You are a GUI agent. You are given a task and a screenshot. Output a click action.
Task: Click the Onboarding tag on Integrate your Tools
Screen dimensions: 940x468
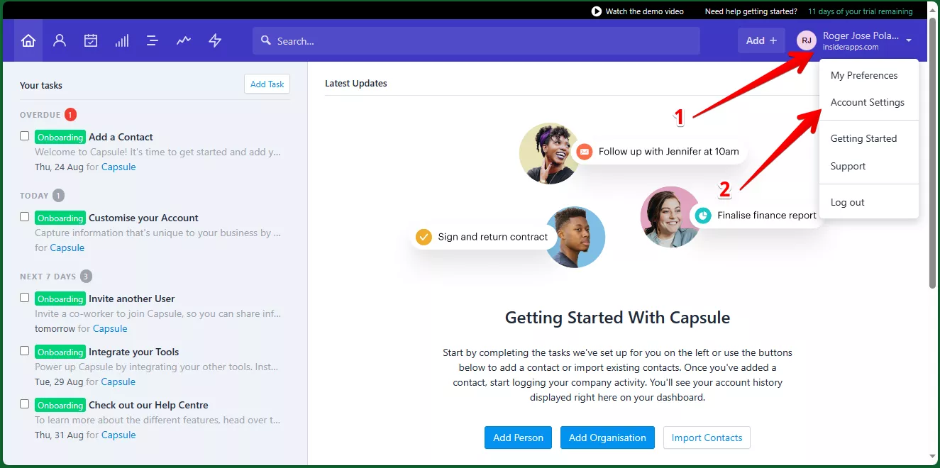[x=60, y=352]
